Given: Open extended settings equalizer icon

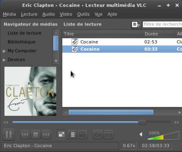Looking at the screenshot, I should (82, 135).
